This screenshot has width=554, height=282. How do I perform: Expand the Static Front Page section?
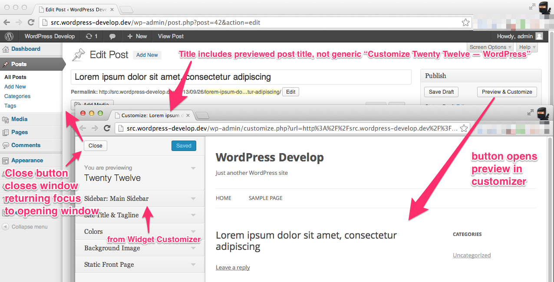(140, 265)
